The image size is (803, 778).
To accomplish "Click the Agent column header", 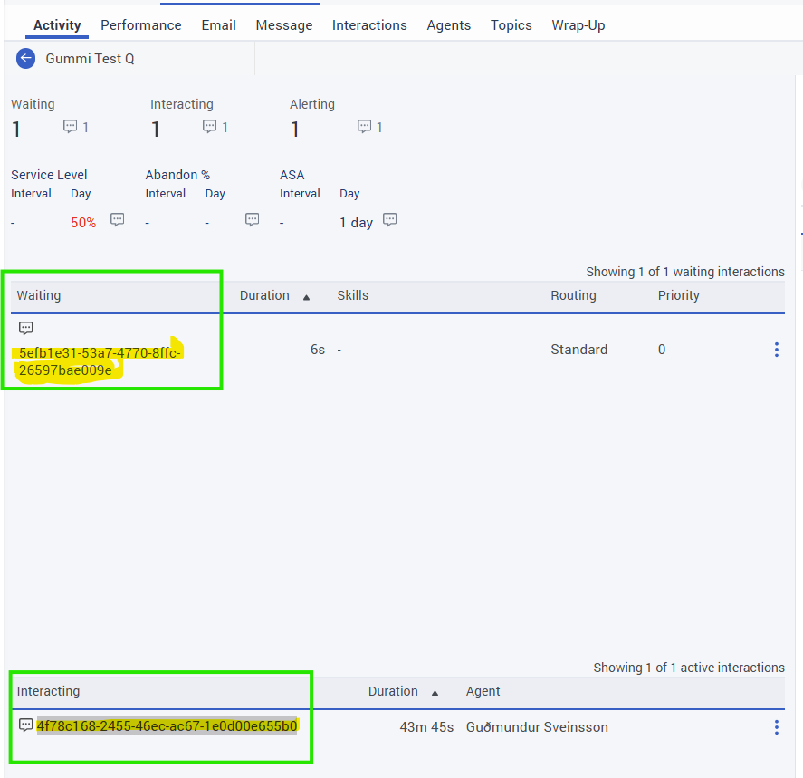I will (x=483, y=691).
